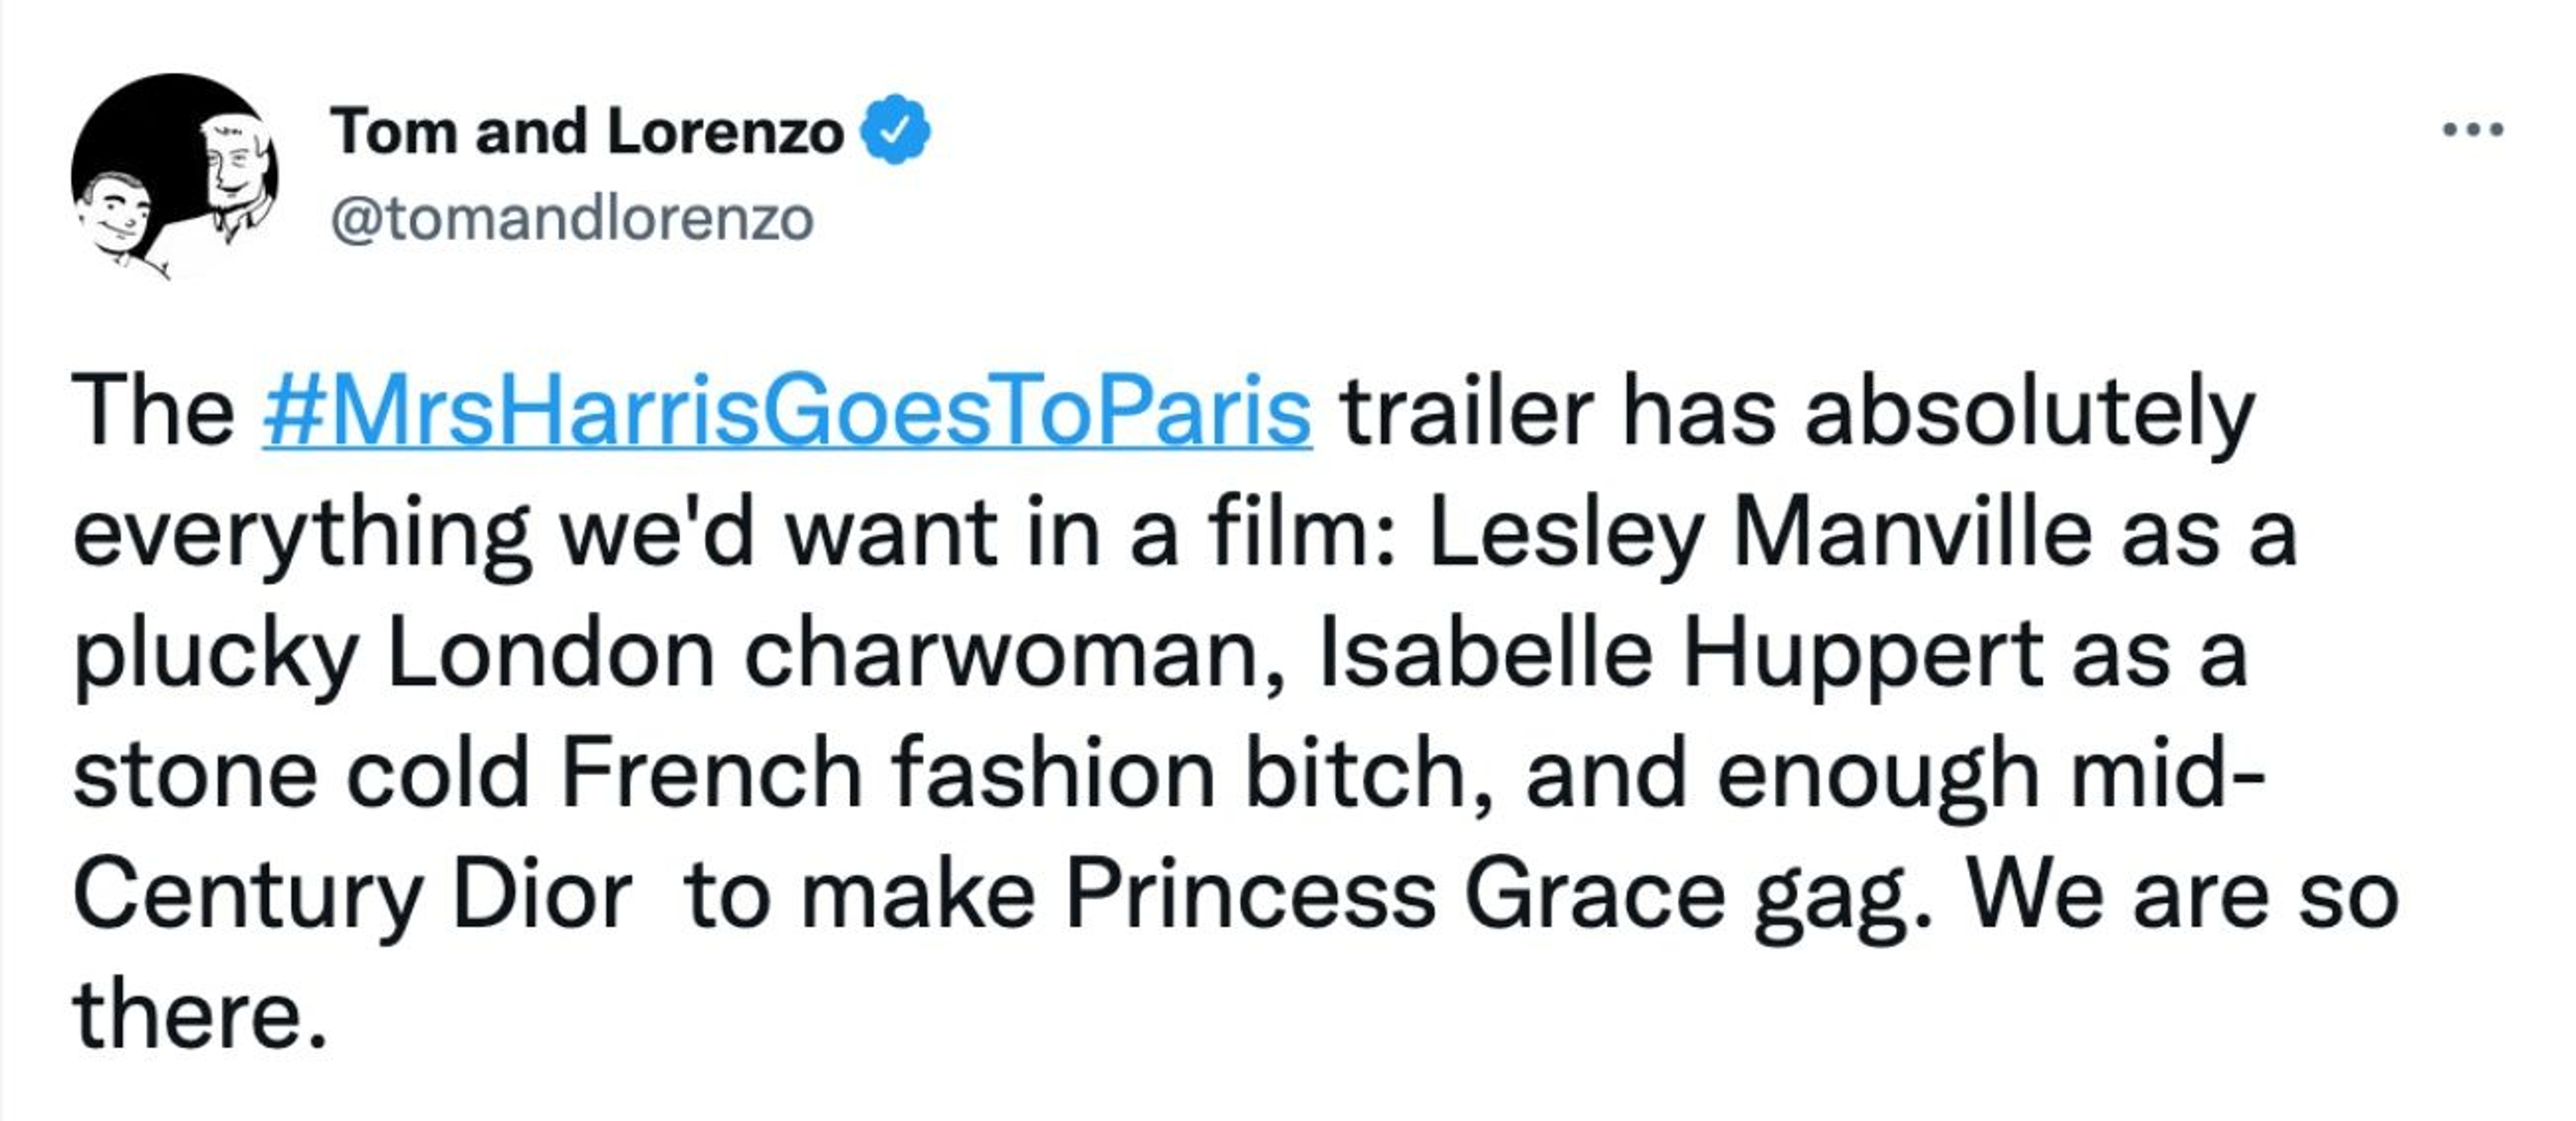This screenshot has width=2576, height=1121.
Task: Click the blue verified checkmark badge
Action: [897, 131]
